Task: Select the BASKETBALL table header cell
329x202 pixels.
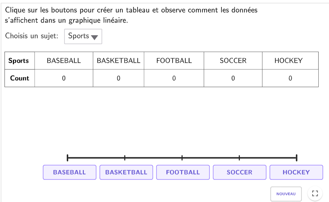Action: [118, 61]
